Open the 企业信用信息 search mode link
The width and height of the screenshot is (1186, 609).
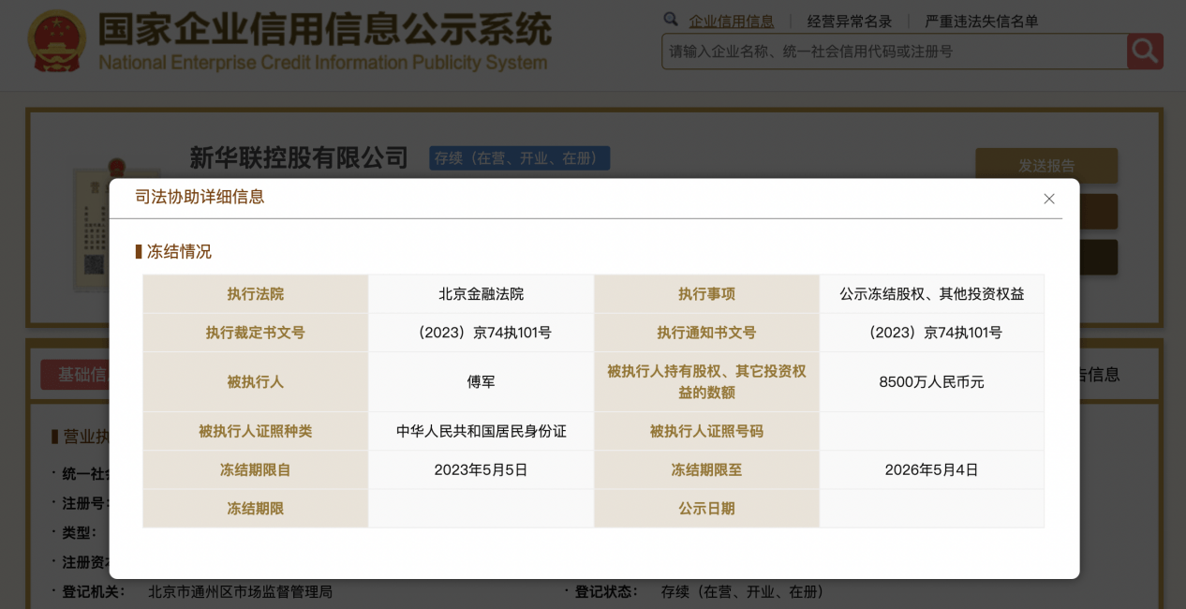click(x=732, y=20)
